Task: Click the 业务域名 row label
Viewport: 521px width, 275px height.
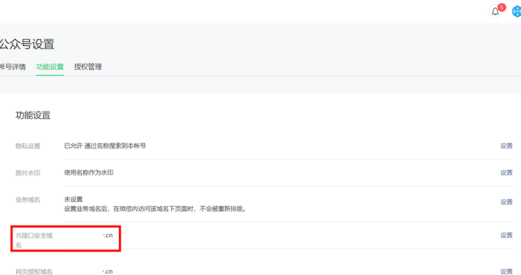Action: [x=28, y=199]
